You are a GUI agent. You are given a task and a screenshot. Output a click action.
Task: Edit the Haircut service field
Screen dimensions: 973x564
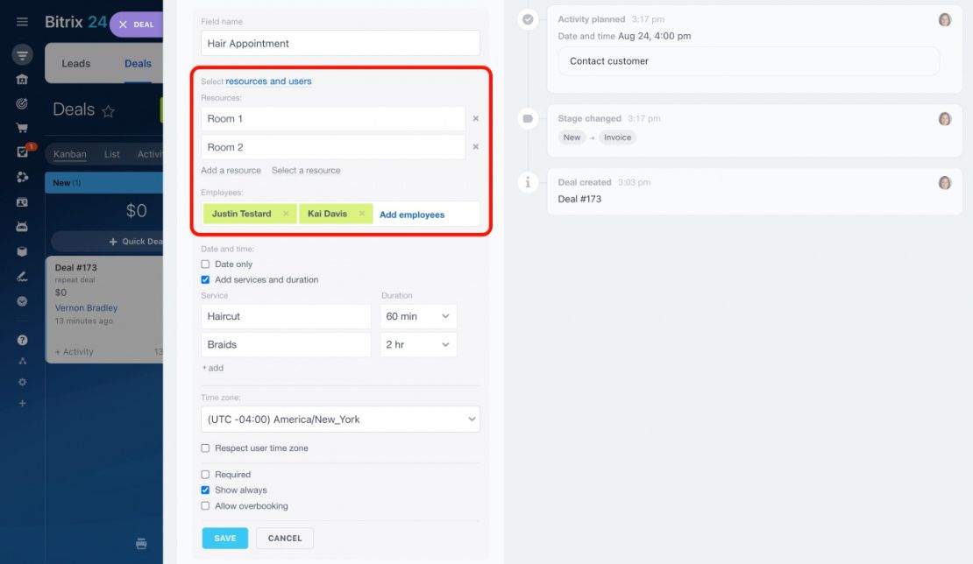[286, 316]
